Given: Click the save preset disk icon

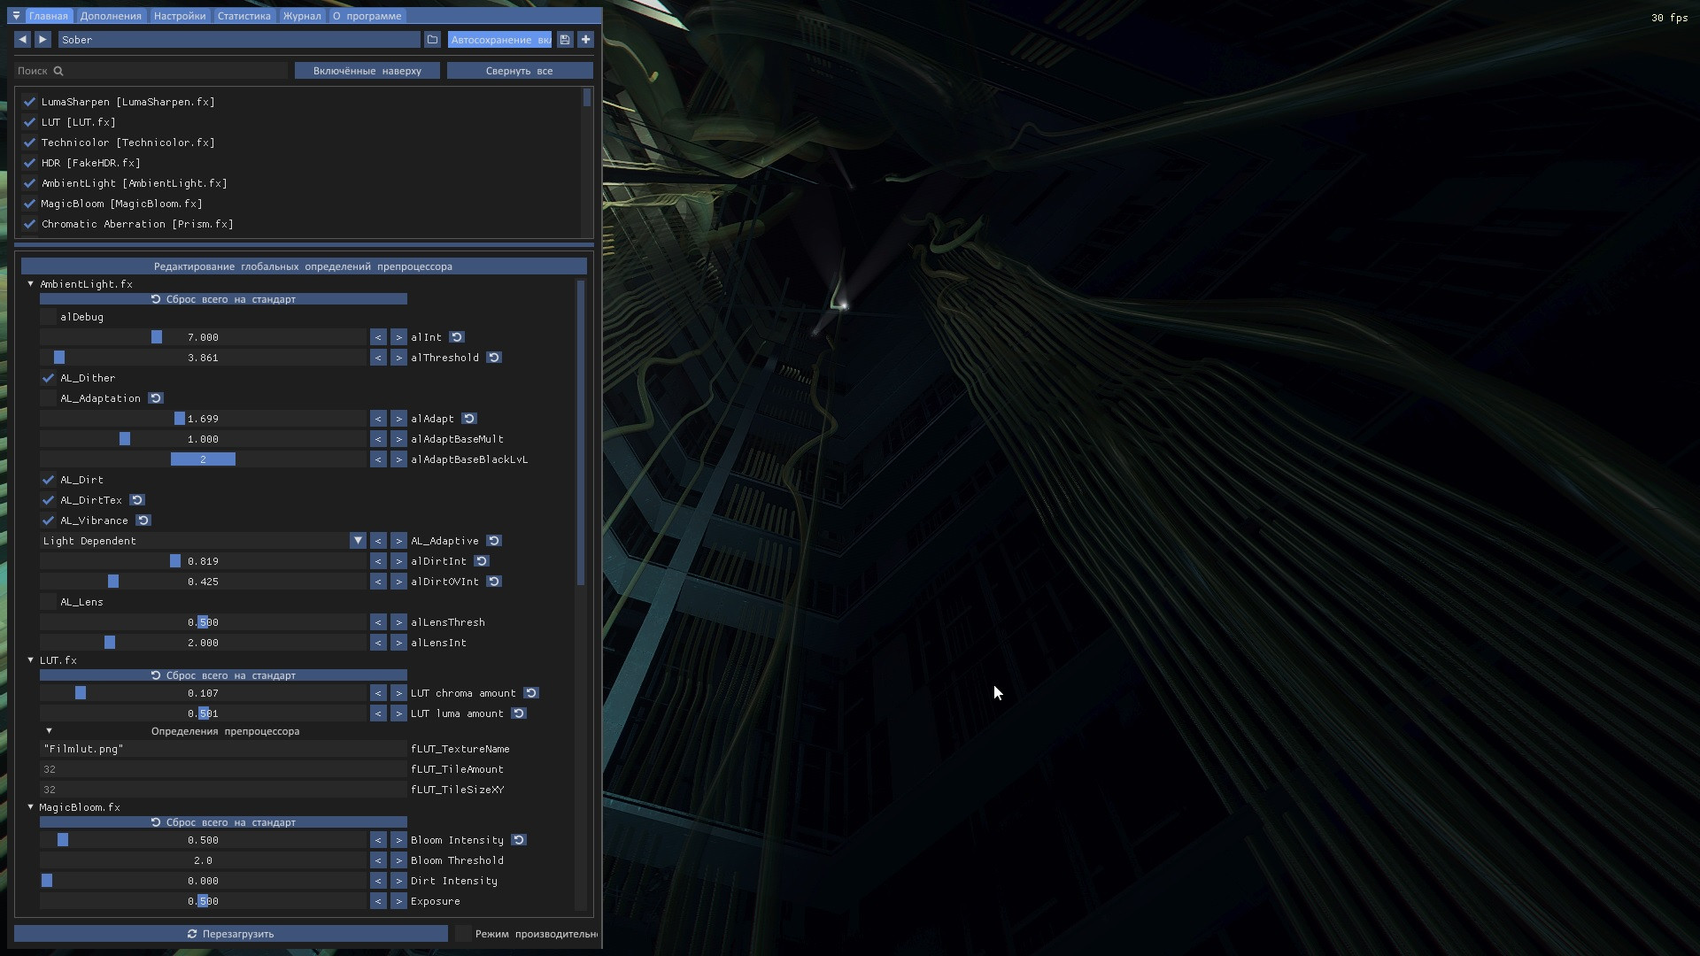Looking at the screenshot, I should [564, 39].
